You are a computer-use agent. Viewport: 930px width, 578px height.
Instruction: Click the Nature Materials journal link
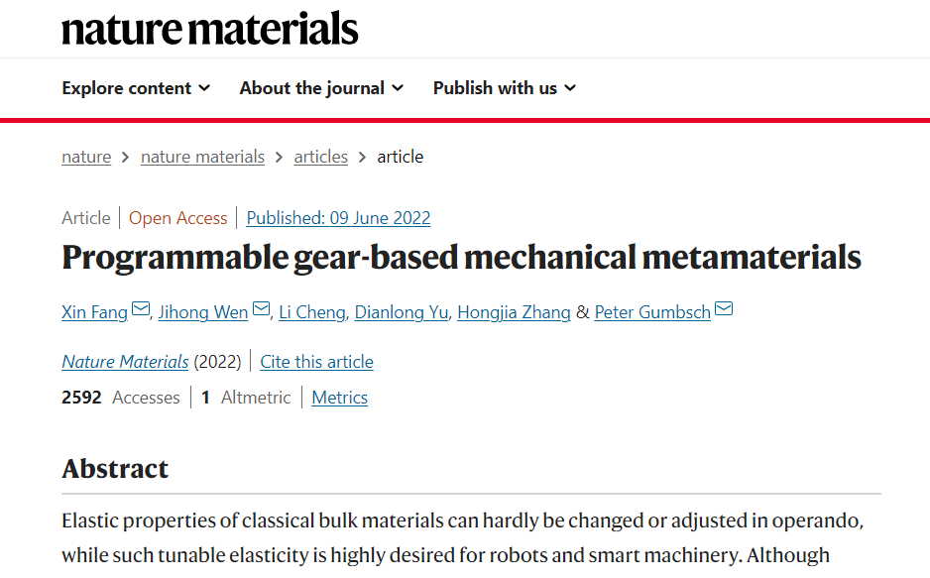[125, 362]
